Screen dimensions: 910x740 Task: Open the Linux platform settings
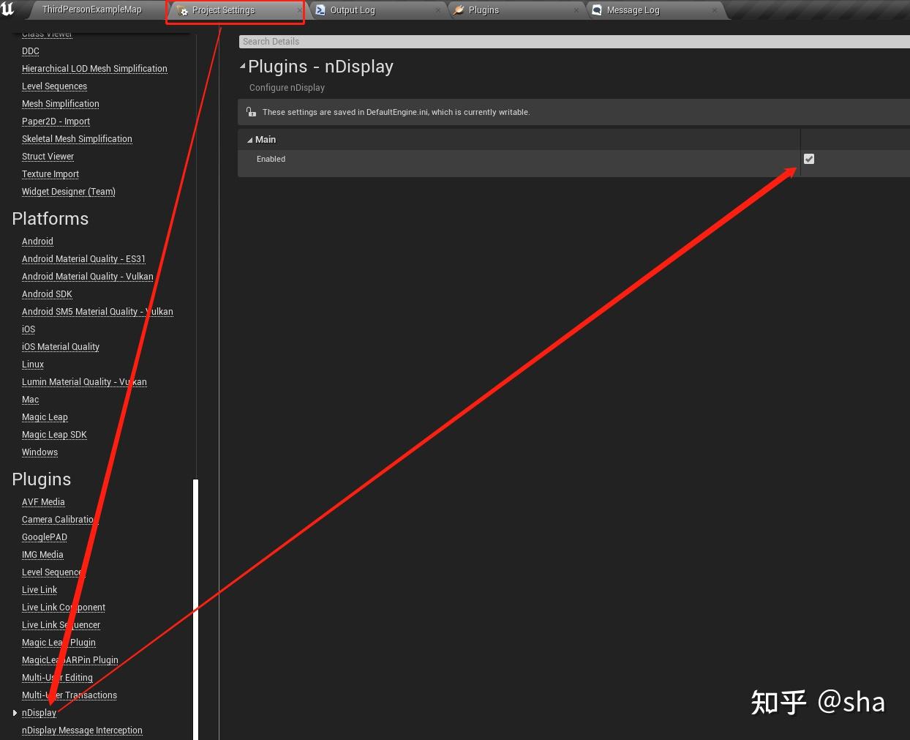(33, 365)
